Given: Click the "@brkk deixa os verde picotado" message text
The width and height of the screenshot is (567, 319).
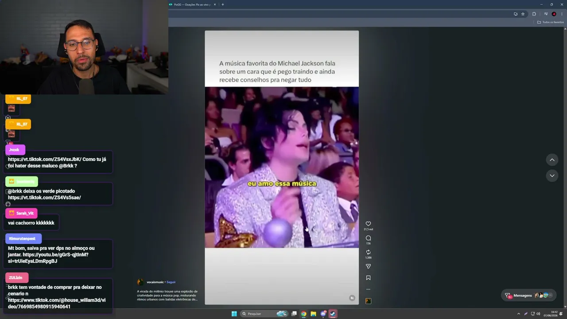Looking at the screenshot, I should pyautogui.click(x=41, y=191).
